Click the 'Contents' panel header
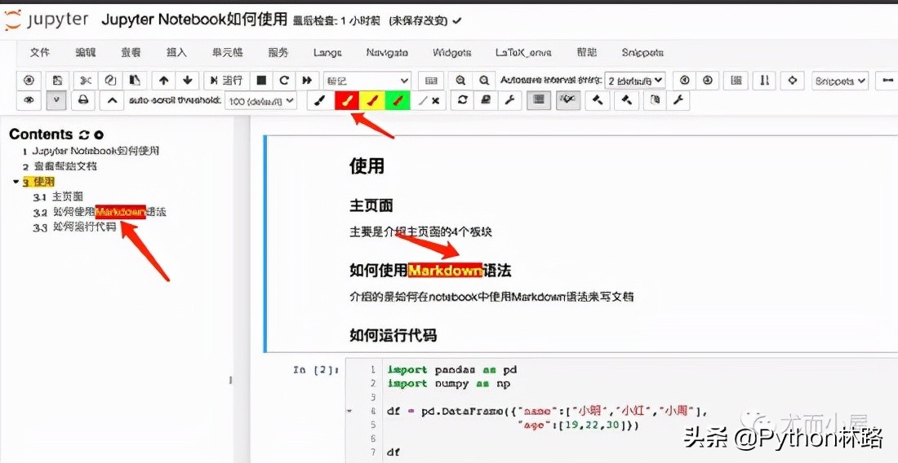 click(41, 134)
